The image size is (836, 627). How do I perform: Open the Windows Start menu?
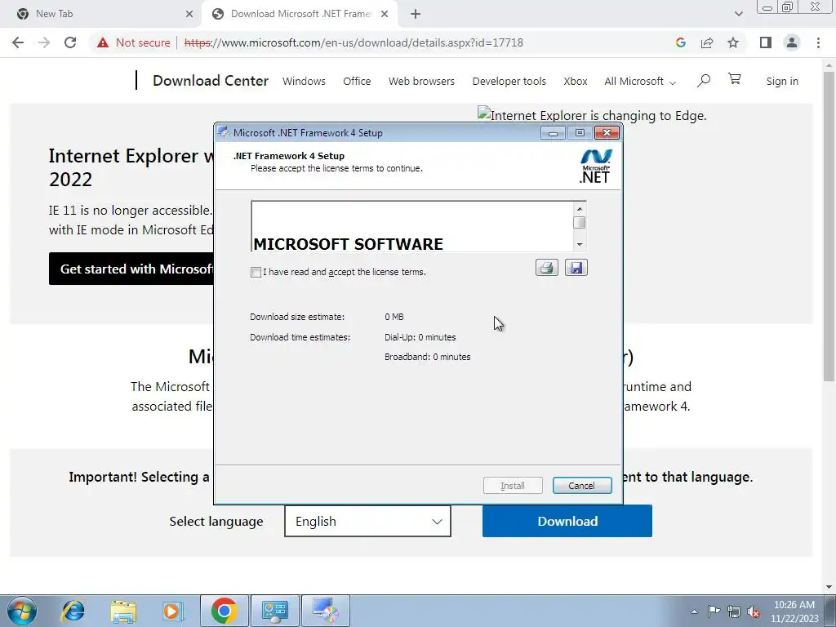22,611
